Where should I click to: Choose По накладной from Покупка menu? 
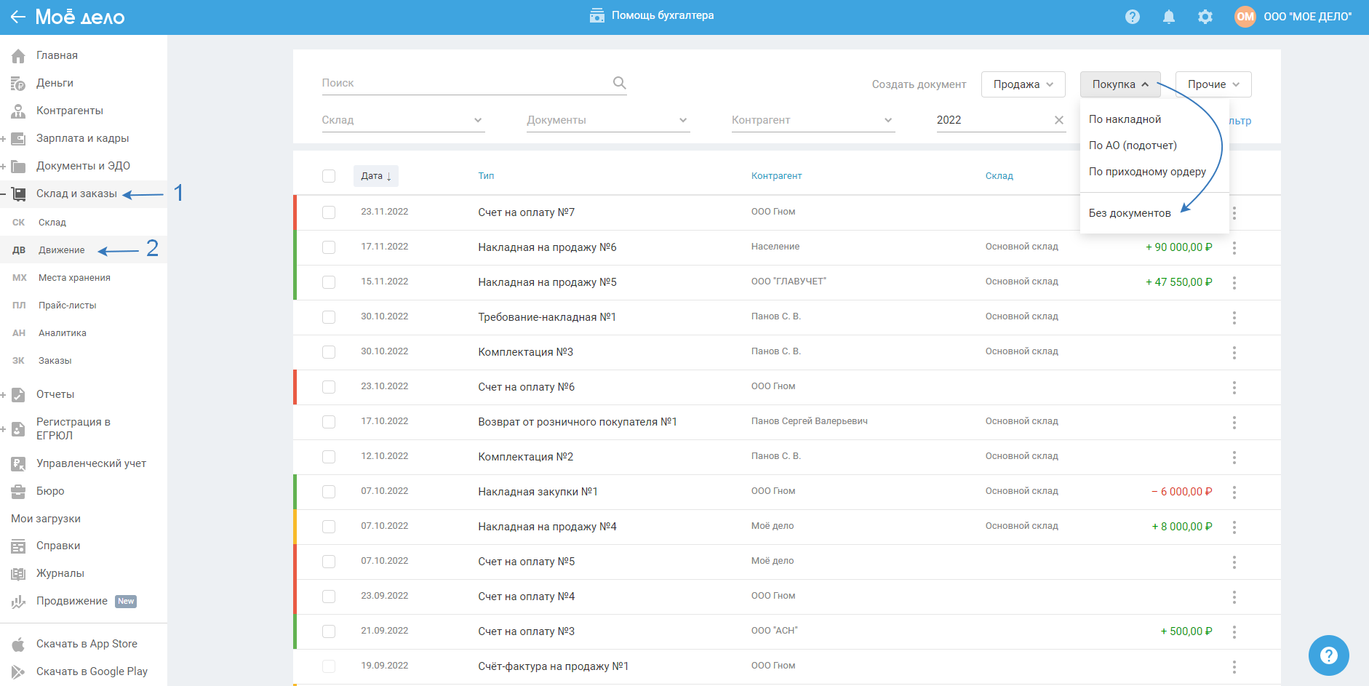1125,119
